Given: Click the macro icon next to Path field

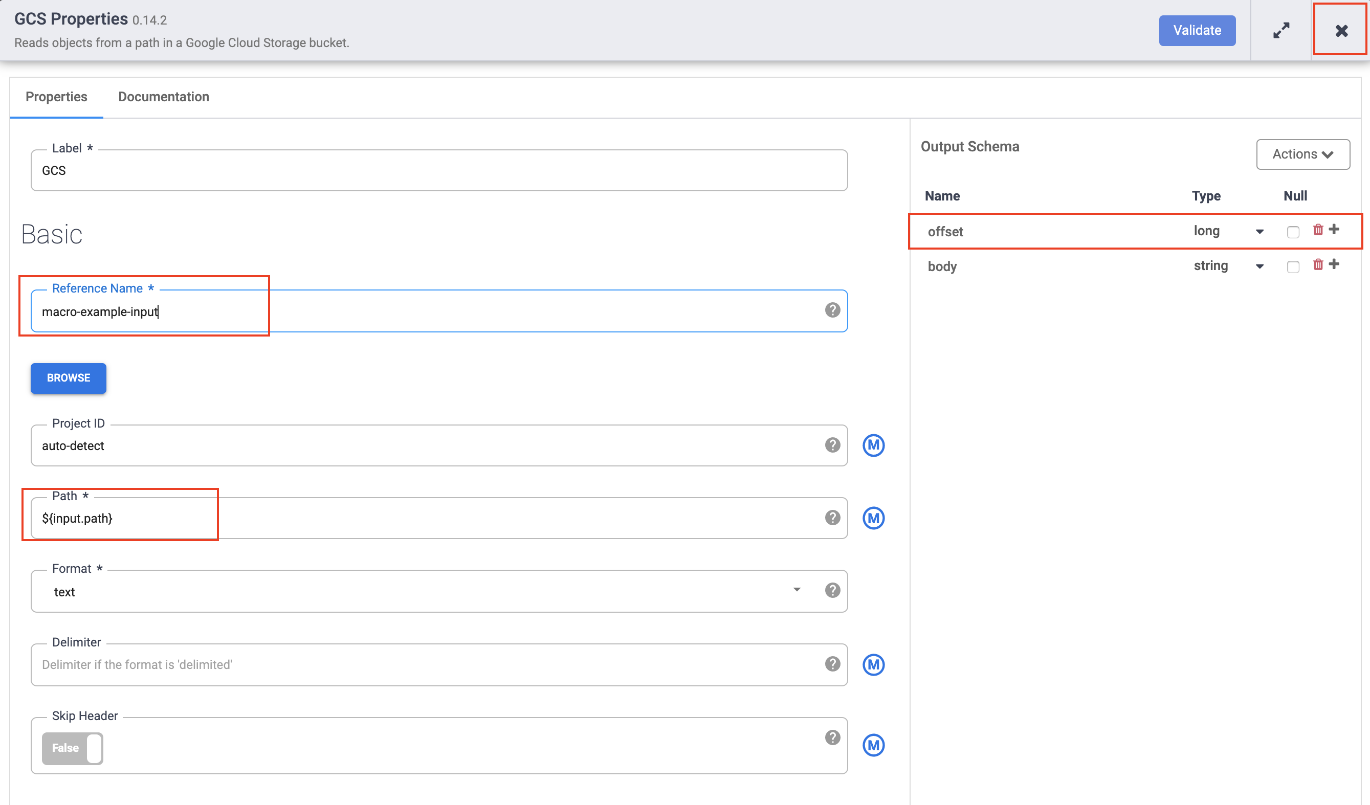Looking at the screenshot, I should pos(874,518).
